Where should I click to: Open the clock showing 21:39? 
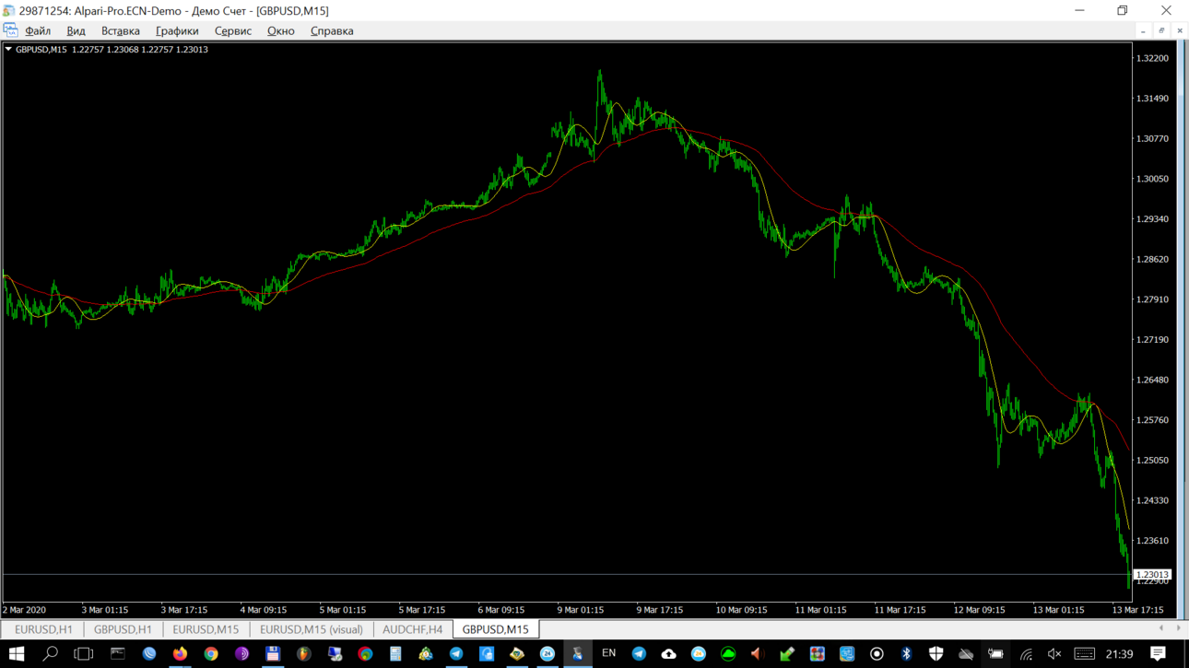[1119, 654]
